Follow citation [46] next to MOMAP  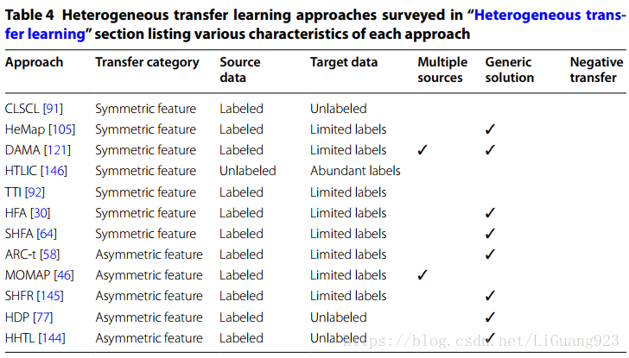click(64, 275)
